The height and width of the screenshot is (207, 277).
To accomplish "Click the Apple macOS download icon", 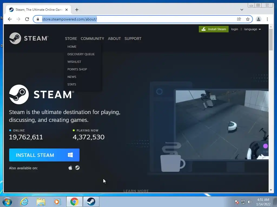I will coord(70,168).
